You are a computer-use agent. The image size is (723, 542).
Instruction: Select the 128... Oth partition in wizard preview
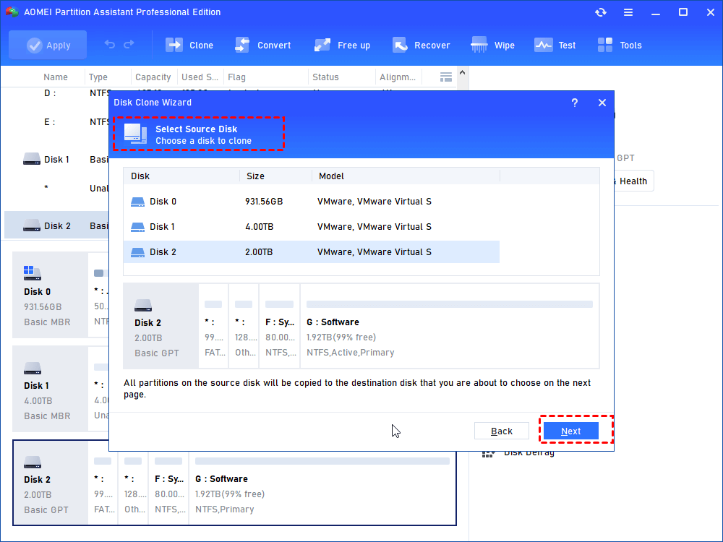tap(244, 327)
